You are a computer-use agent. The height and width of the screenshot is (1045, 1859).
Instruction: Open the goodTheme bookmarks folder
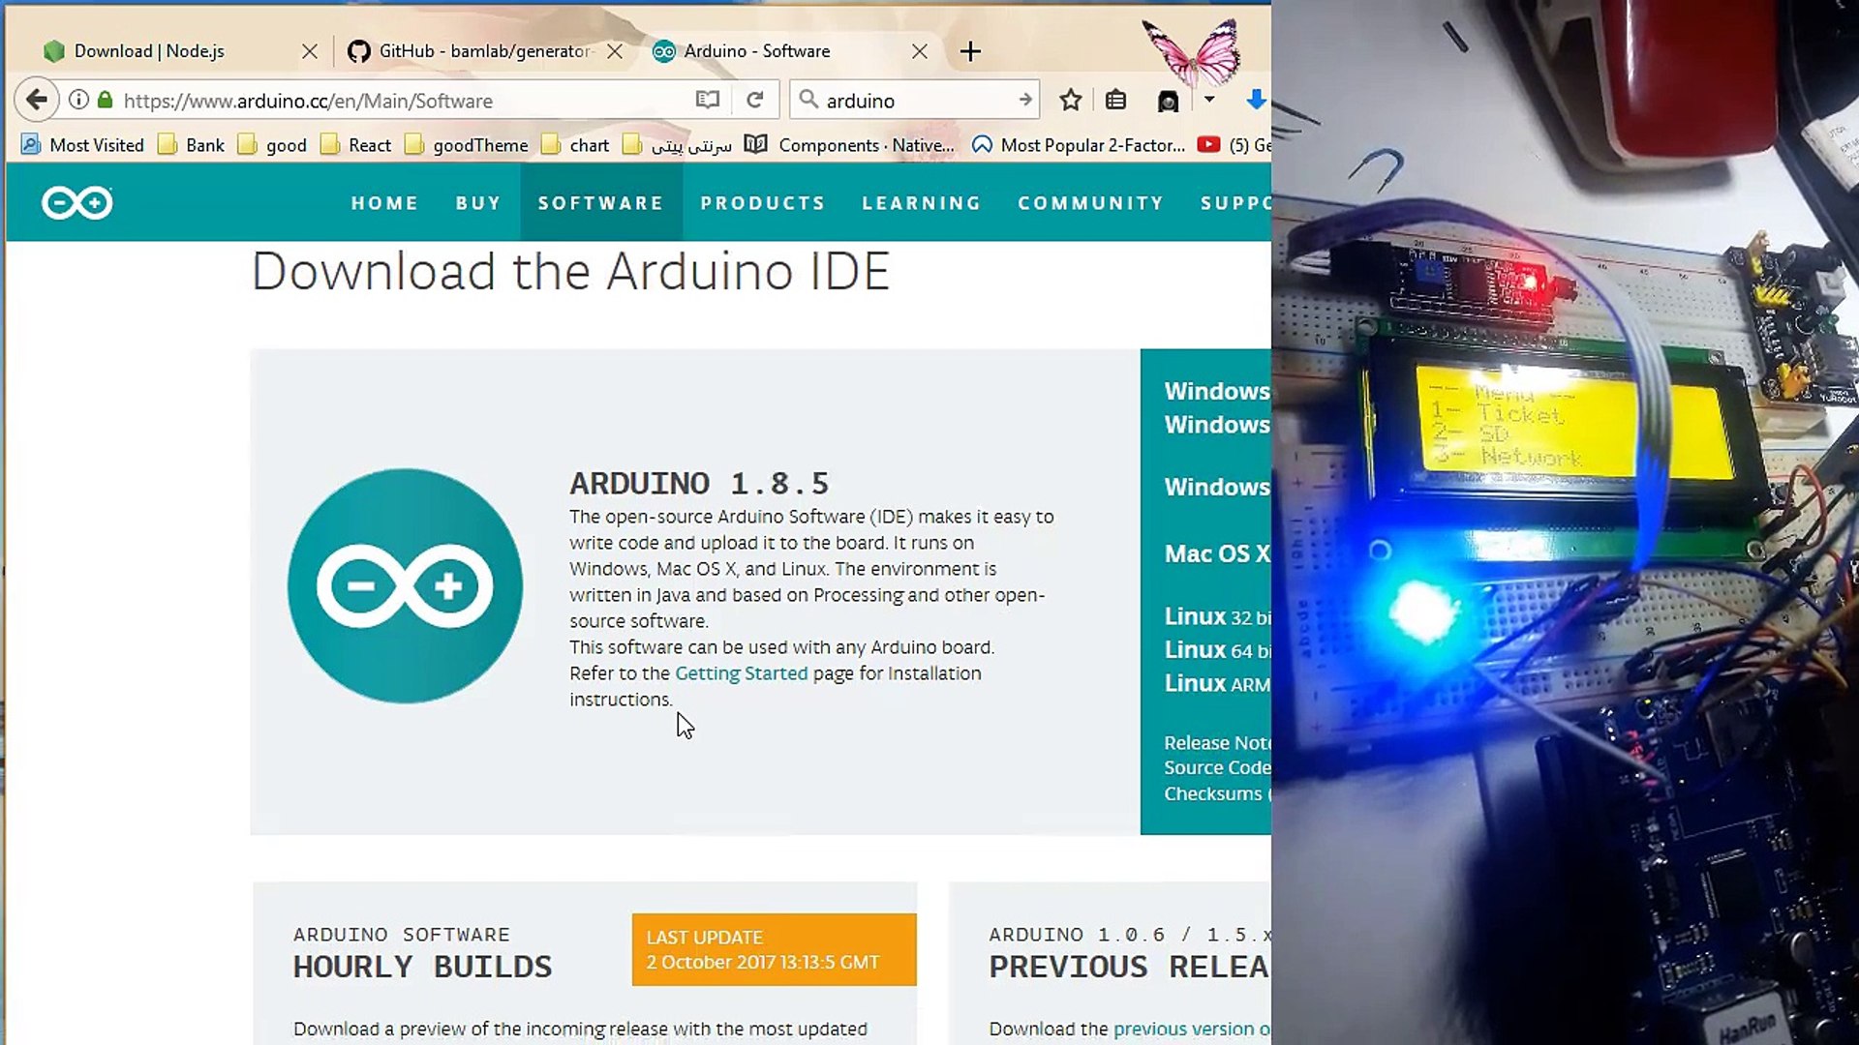click(x=467, y=145)
